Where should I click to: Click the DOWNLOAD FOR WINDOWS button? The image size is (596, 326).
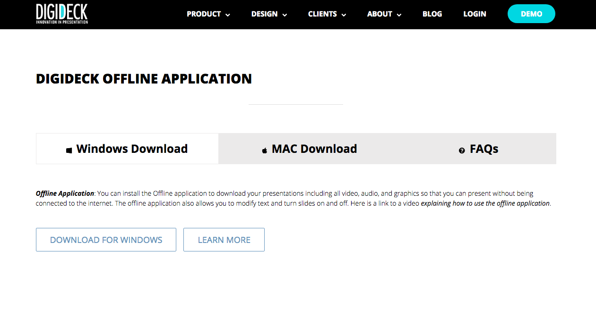(x=106, y=240)
